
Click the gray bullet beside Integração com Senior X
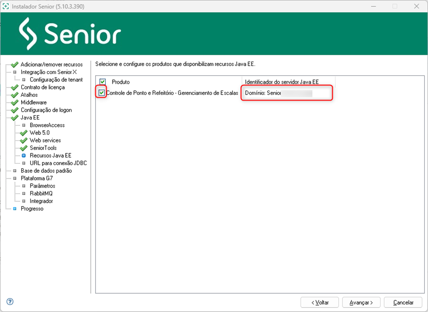(15, 72)
